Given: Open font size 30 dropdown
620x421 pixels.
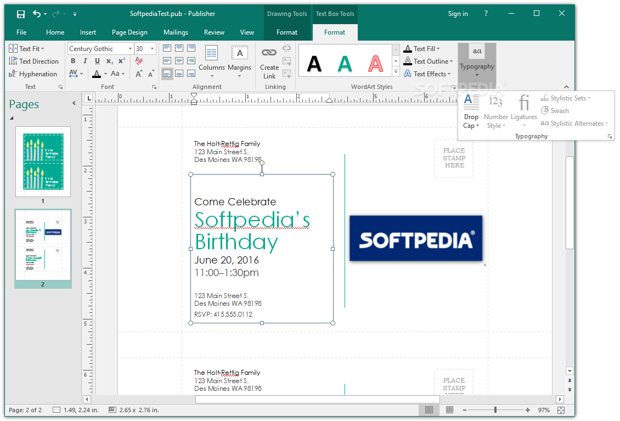Looking at the screenshot, I should coord(152,49).
